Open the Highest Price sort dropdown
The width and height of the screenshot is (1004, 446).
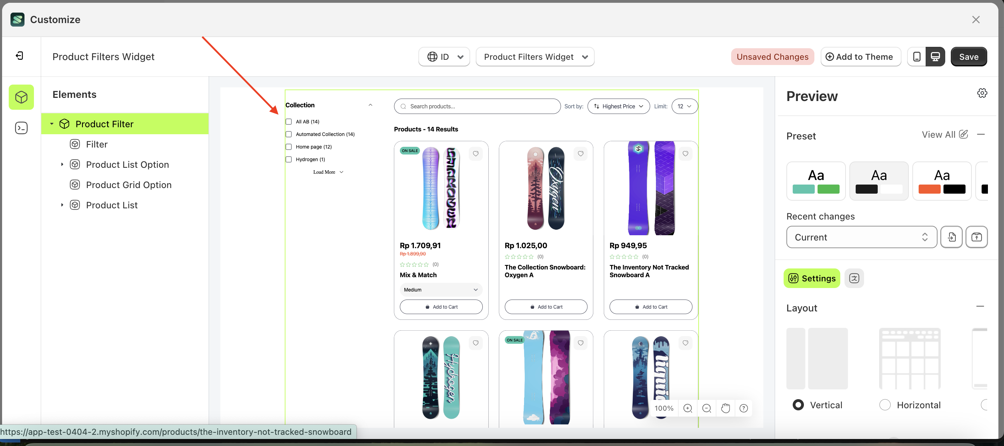tap(618, 106)
